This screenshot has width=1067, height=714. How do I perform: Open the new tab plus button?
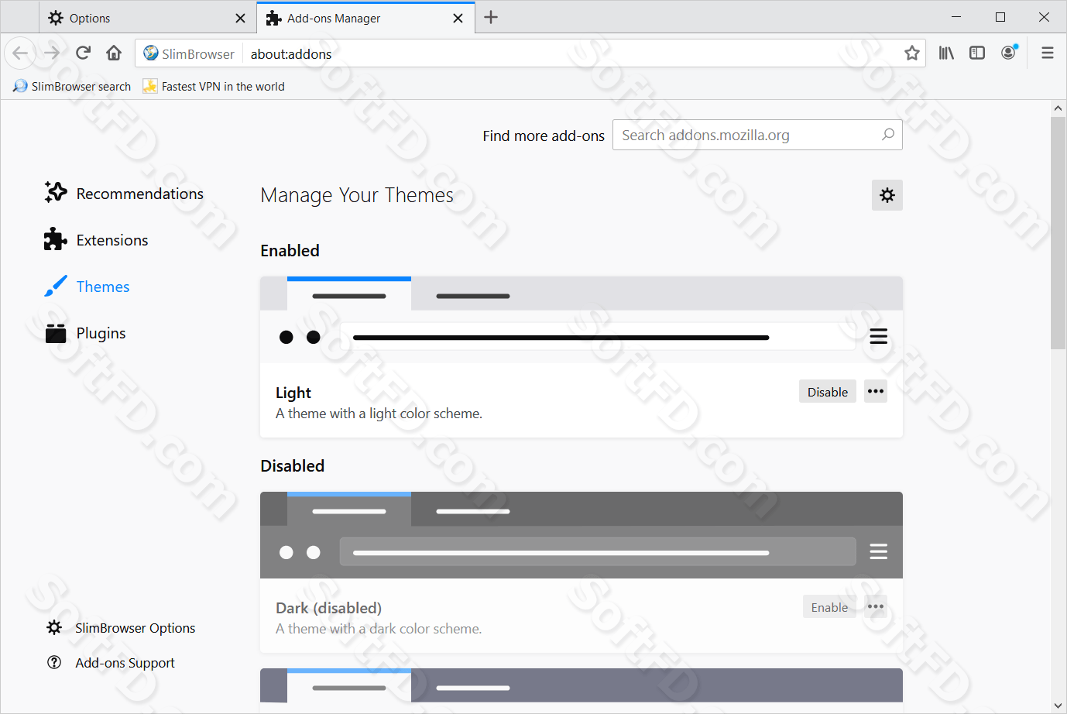(491, 17)
